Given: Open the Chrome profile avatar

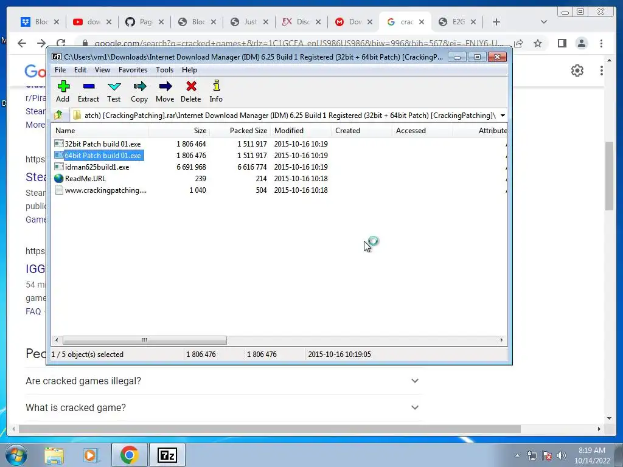Looking at the screenshot, I should 582,43.
